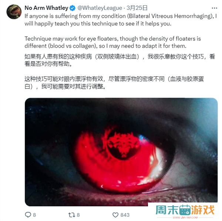
Task: Like the tweet with the heart icon
Action: (x=115, y=215)
